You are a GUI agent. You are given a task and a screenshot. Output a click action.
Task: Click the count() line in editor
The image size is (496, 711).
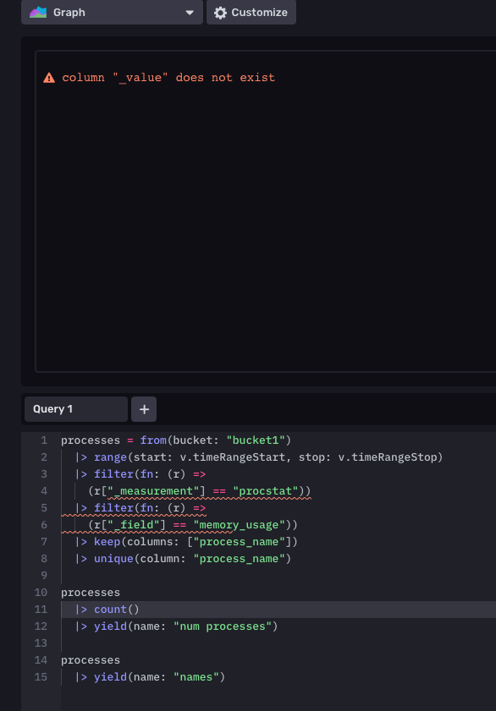107,610
